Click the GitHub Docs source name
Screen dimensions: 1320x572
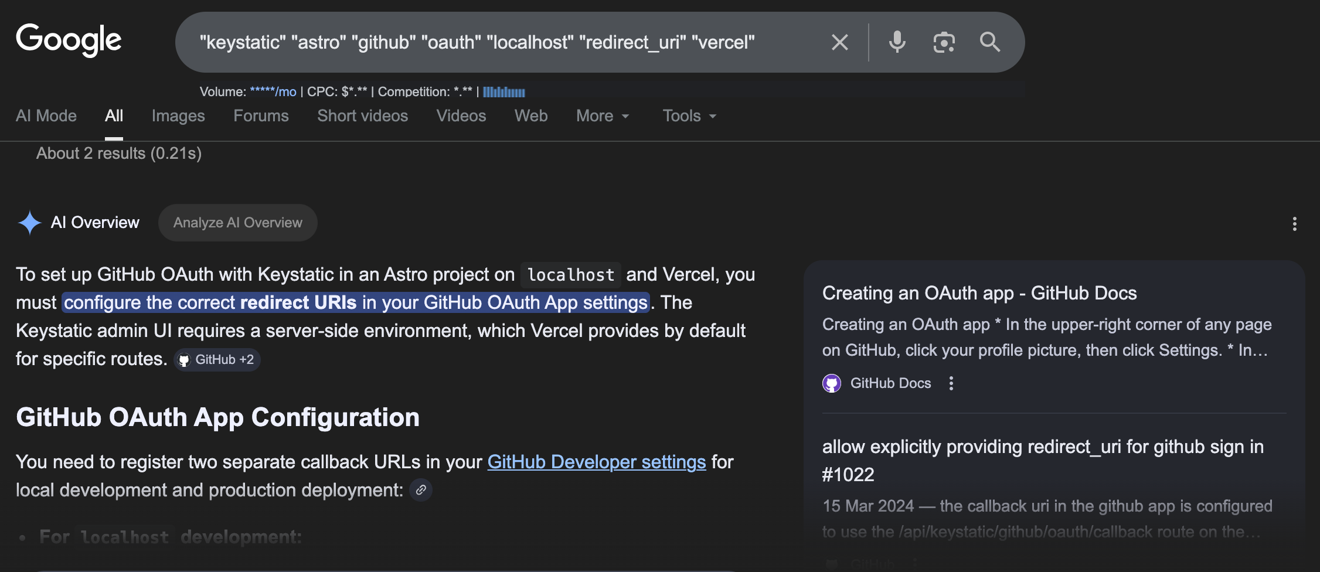click(890, 383)
